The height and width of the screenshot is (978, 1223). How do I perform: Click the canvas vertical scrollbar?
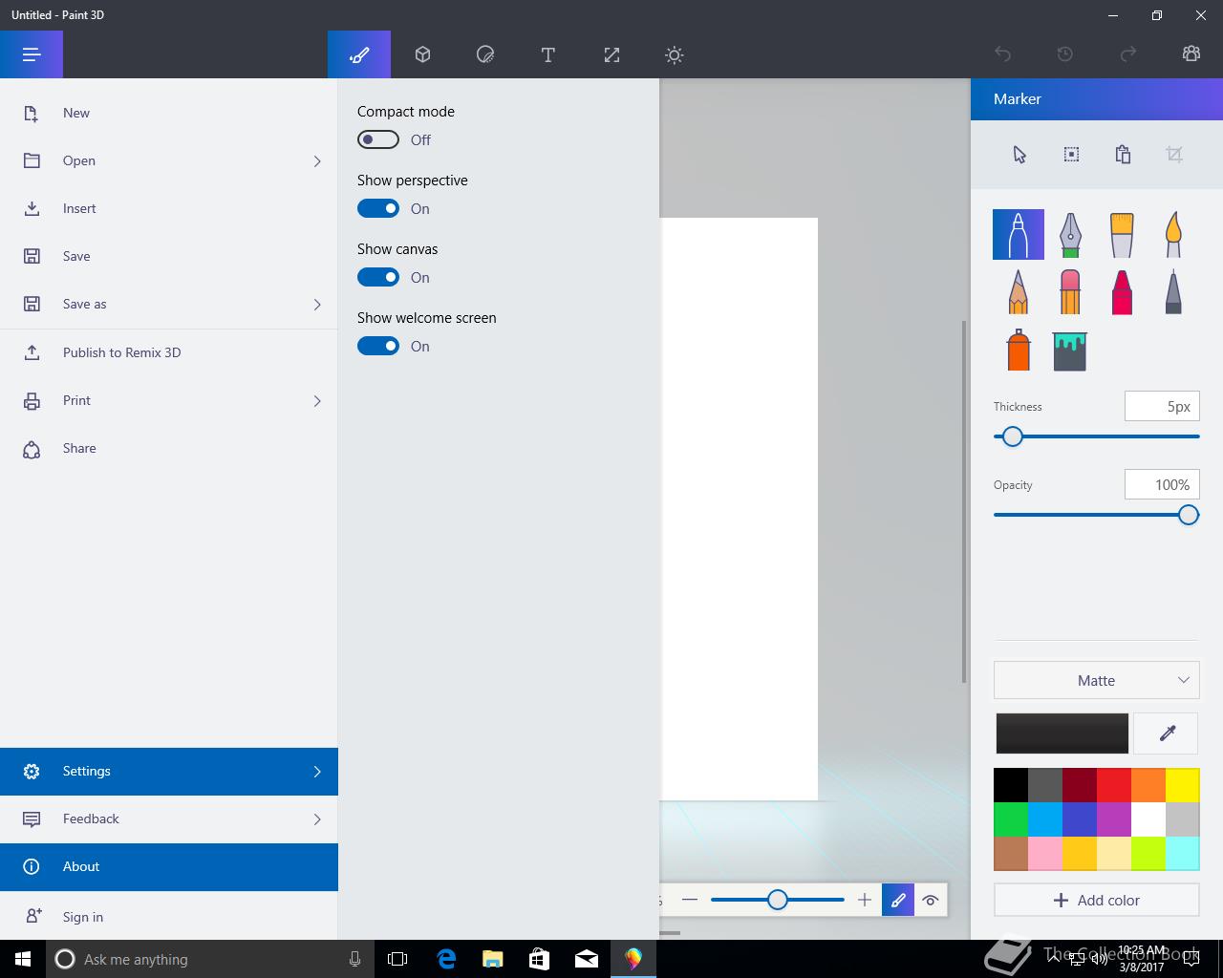point(963,501)
